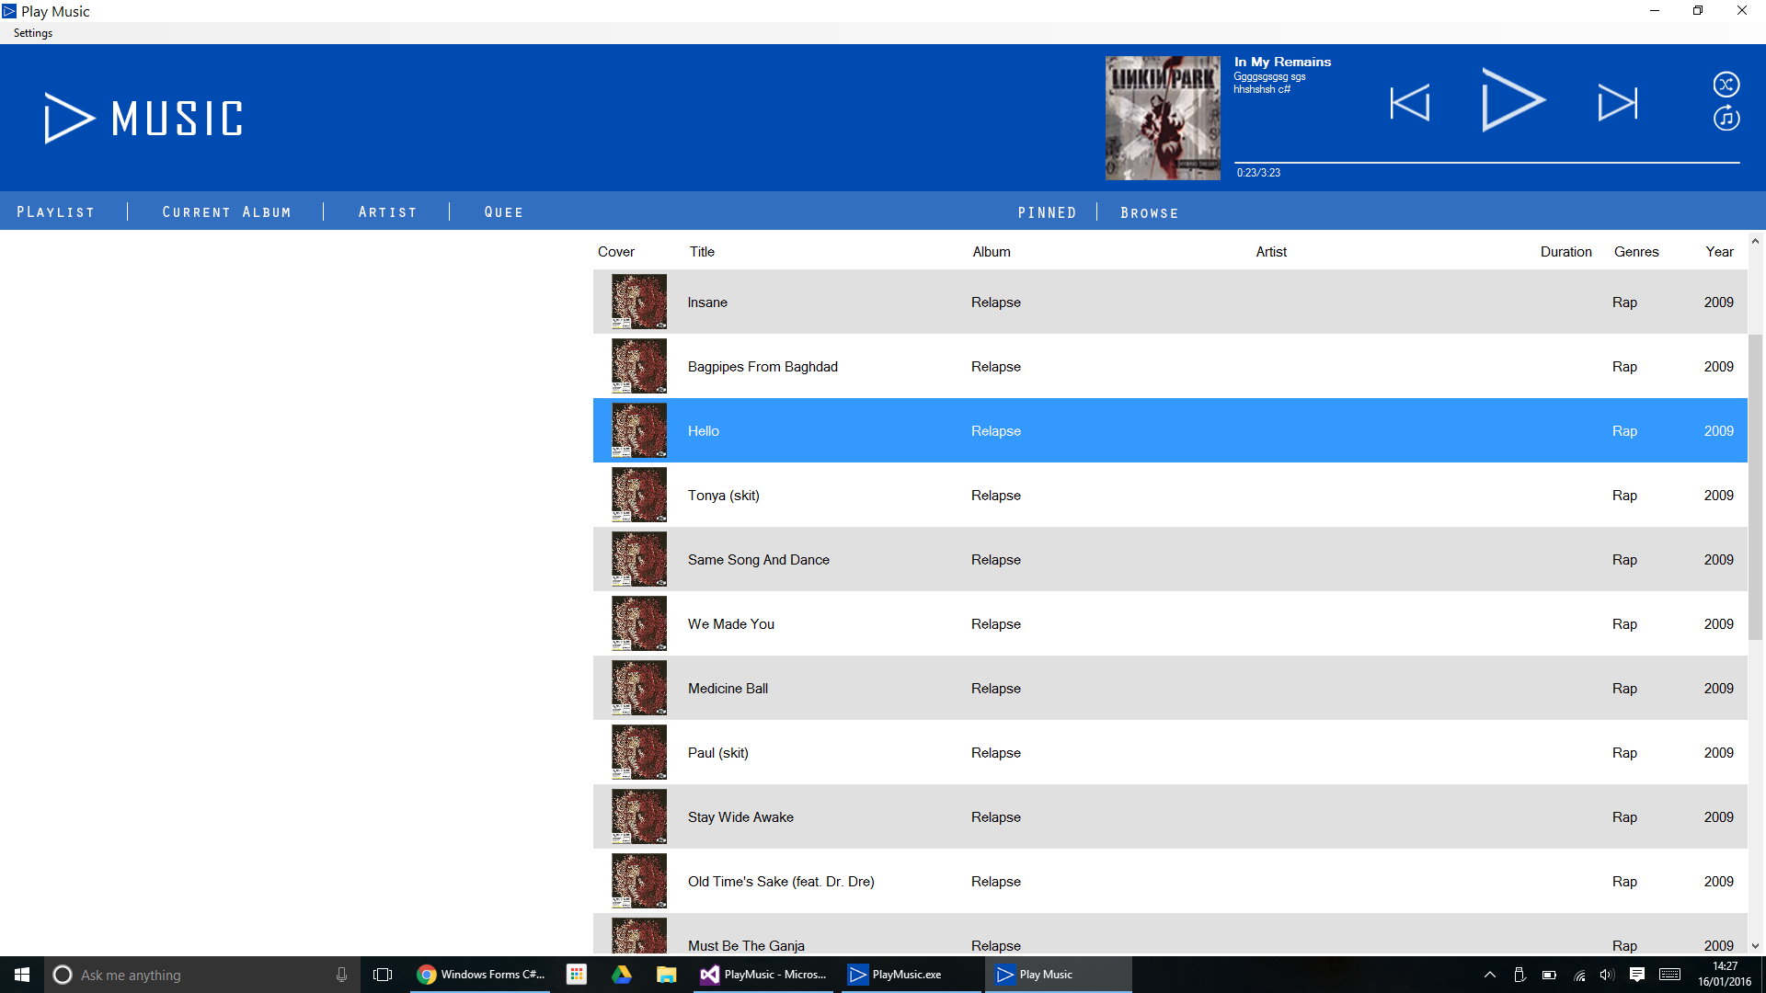Toggle shuffle mode icon
Screen dimensions: 1766x993
(1726, 85)
